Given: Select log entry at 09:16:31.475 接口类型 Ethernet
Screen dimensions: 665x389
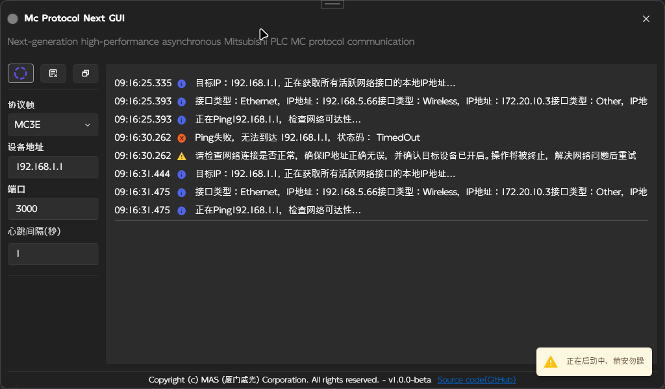Looking at the screenshot, I should (381, 192).
